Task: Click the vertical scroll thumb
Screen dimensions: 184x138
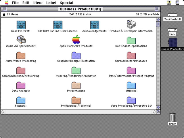Action: pyautogui.click(x=158, y=24)
